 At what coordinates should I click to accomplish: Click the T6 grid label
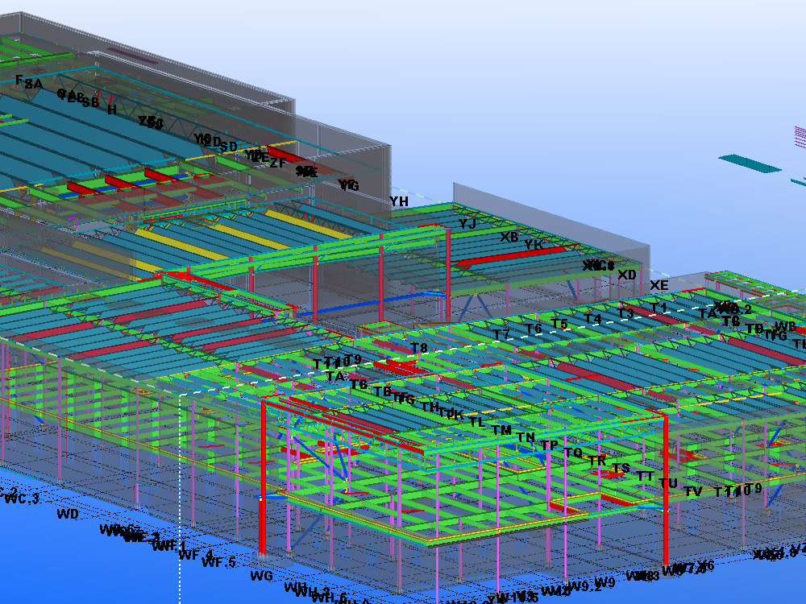pos(534,329)
